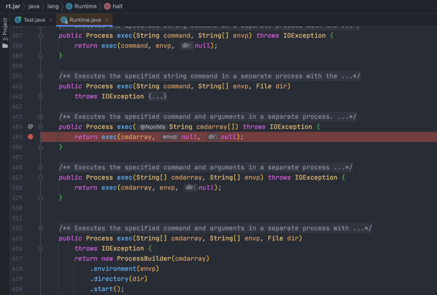This screenshot has height=295, width=437.
Task: Click the Runtime class icon in breadcrumb
Action: [x=69, y=6]
